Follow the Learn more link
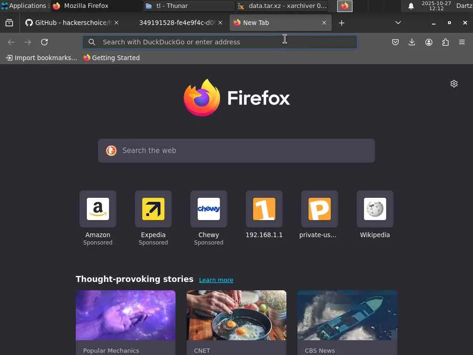Viewport: 473px width, 355px height. pos(216,280)
